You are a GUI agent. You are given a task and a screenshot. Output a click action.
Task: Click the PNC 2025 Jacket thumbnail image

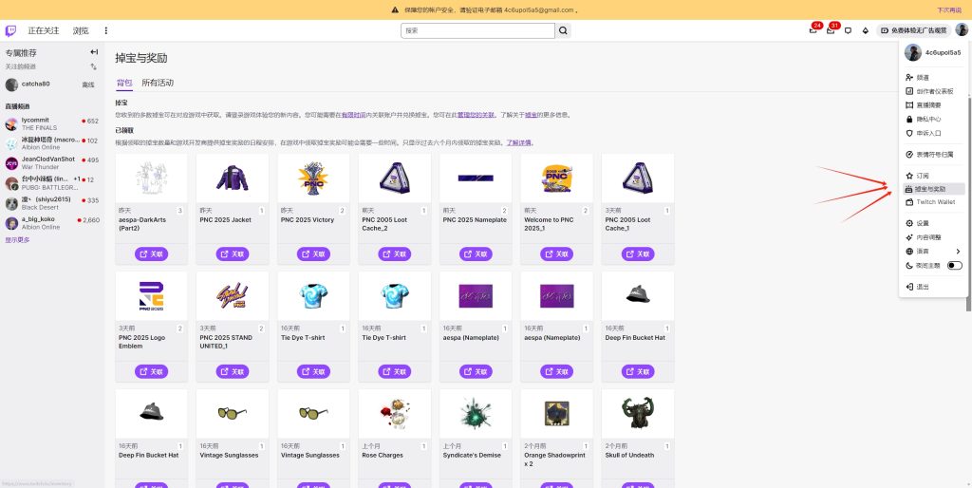(233, 178)
